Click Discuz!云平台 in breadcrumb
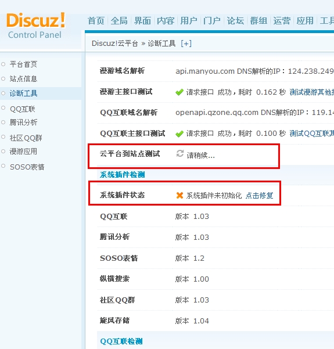334x349 pixels. pos(115,44)
